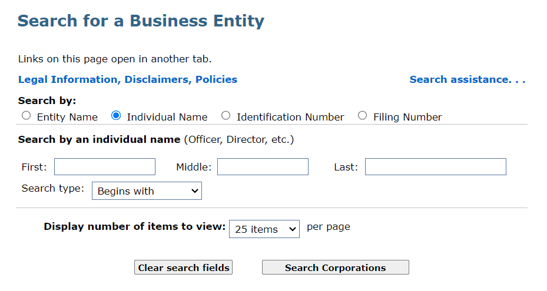547x291 pixels.
Task: Click the 'Identification Number' label text
Action: (290, 117)
